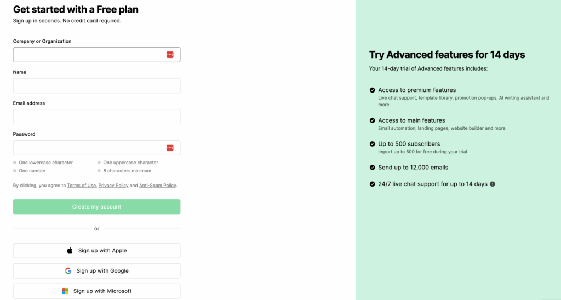Focus the Company or Organization field
This screenshot has height=300, width=561.
click(x=88, y=55)
